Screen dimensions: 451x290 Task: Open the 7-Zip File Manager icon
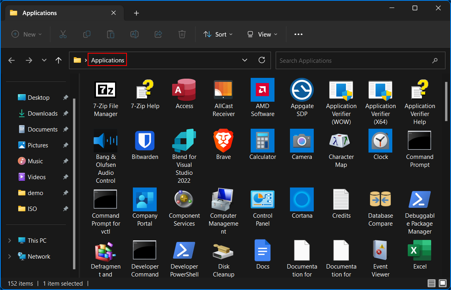pos(106,90)
